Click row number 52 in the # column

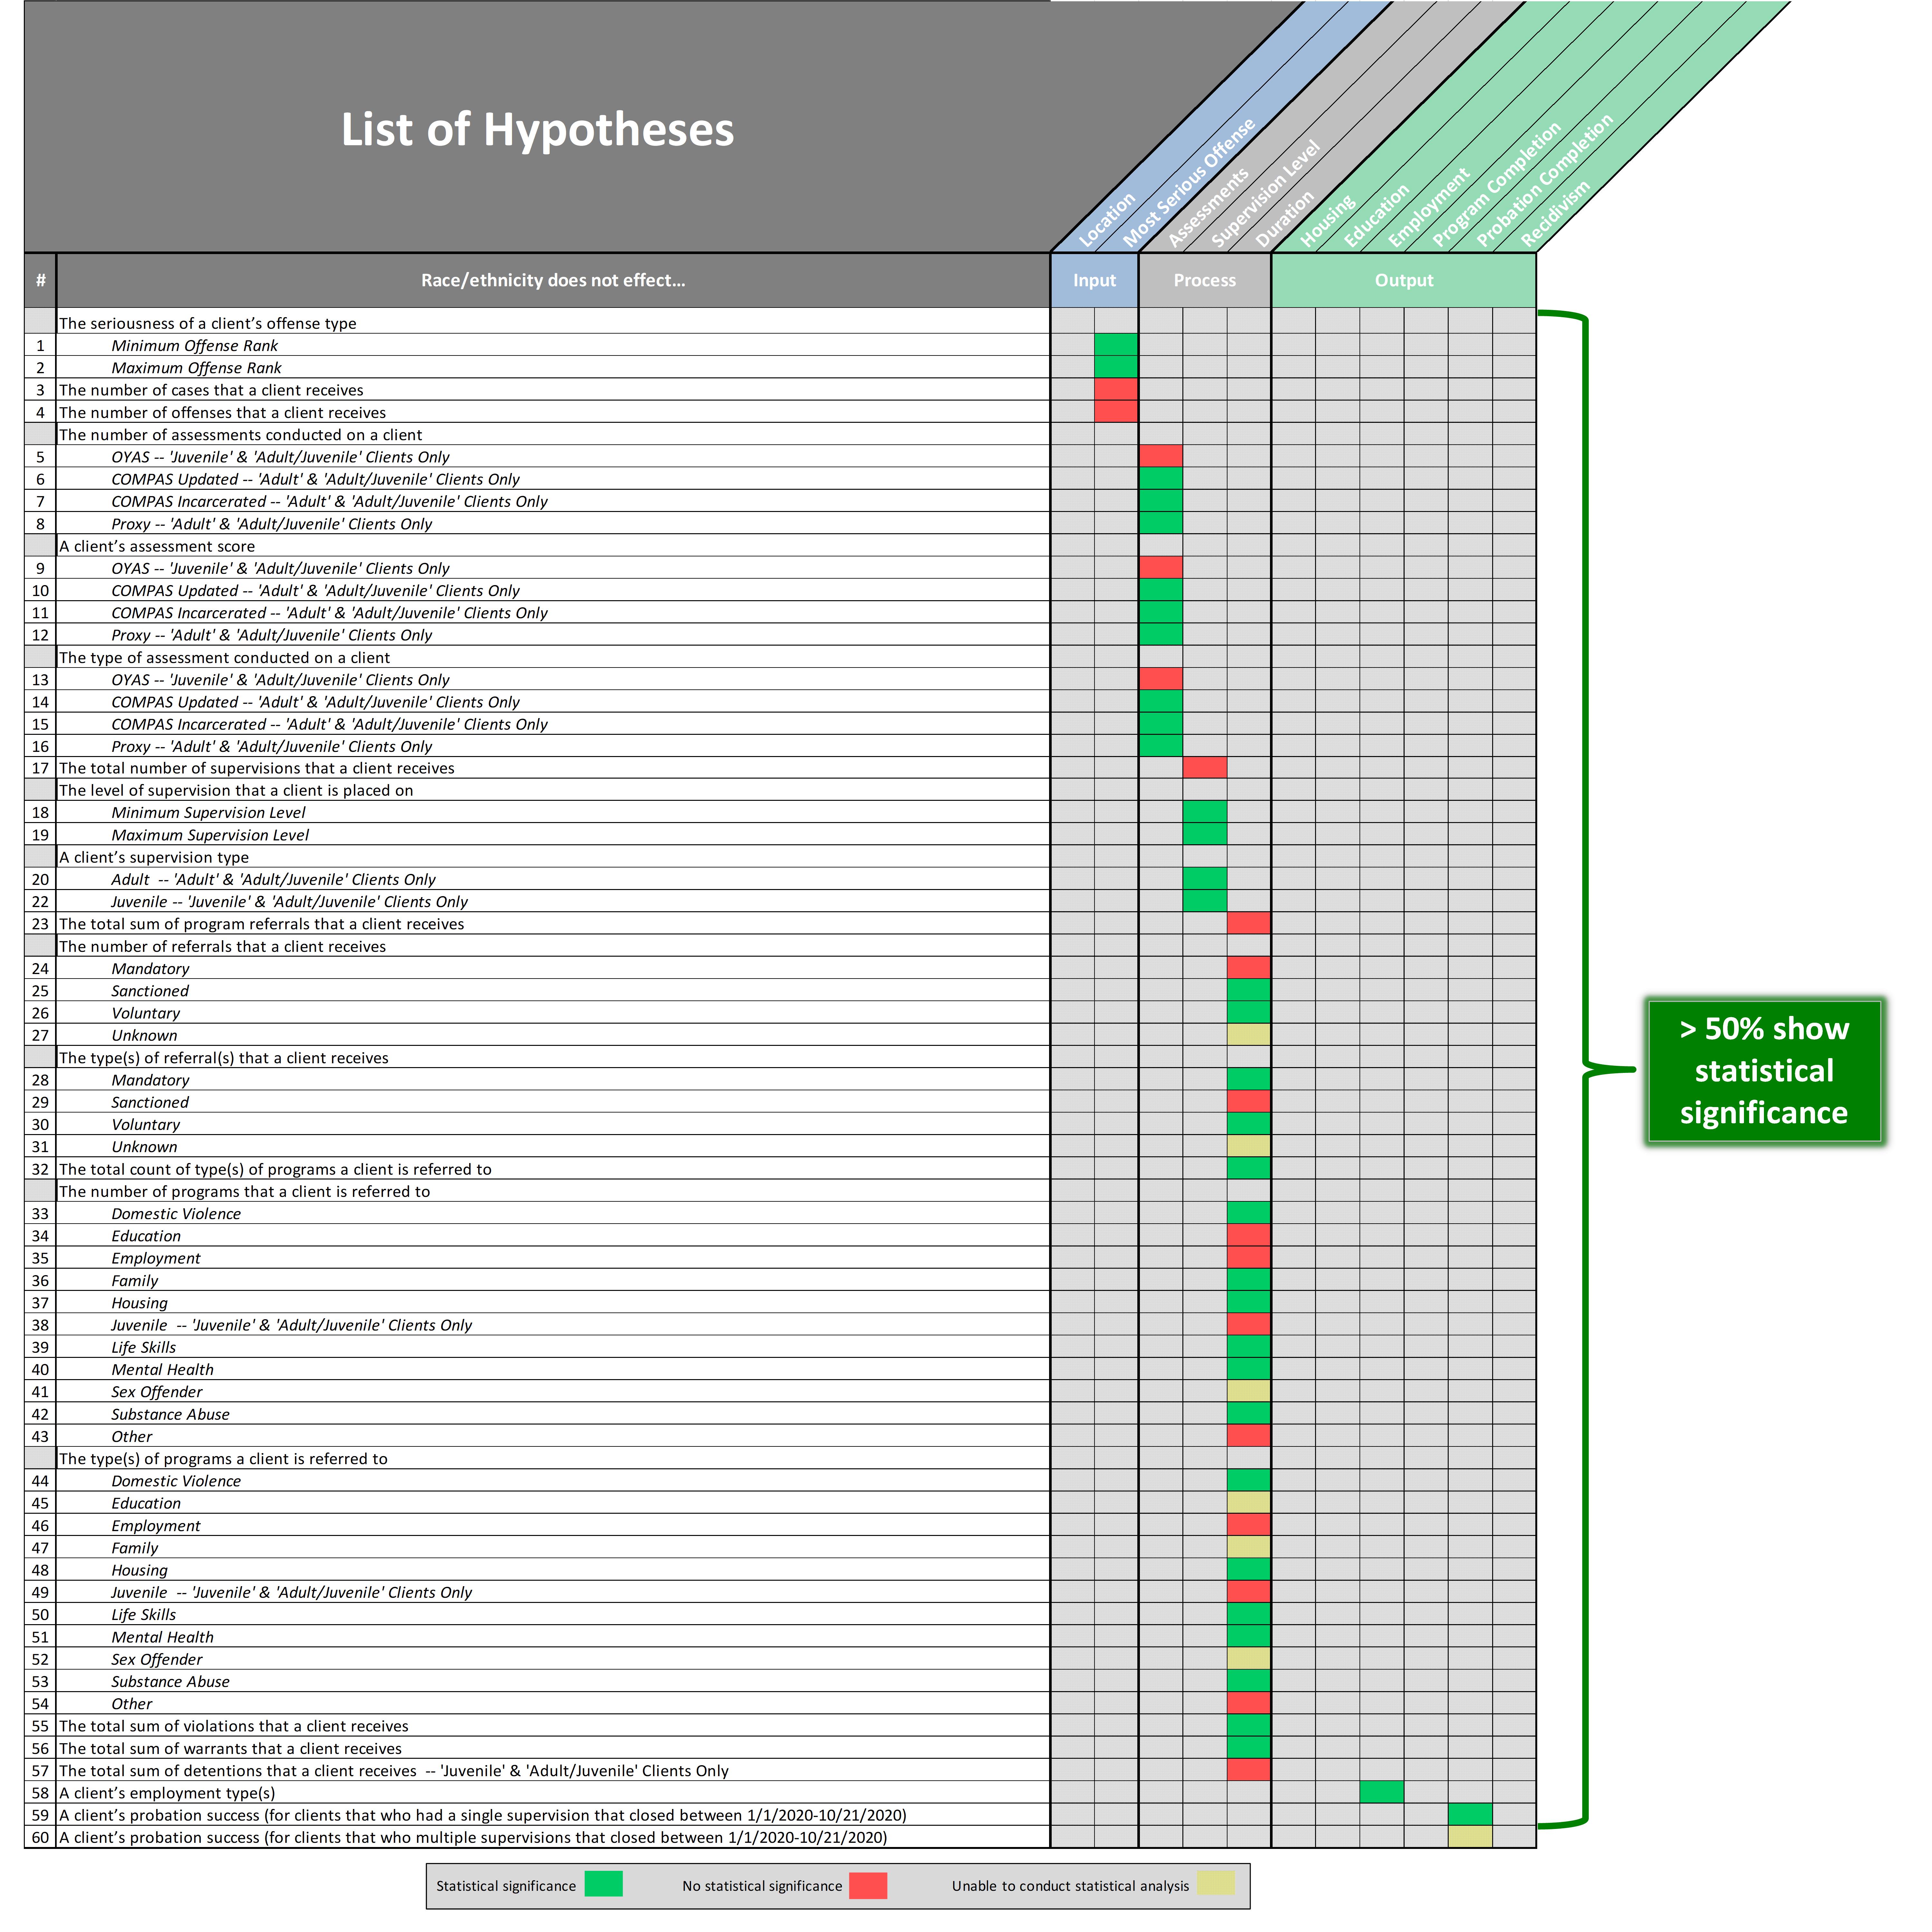coord(40,1659)
